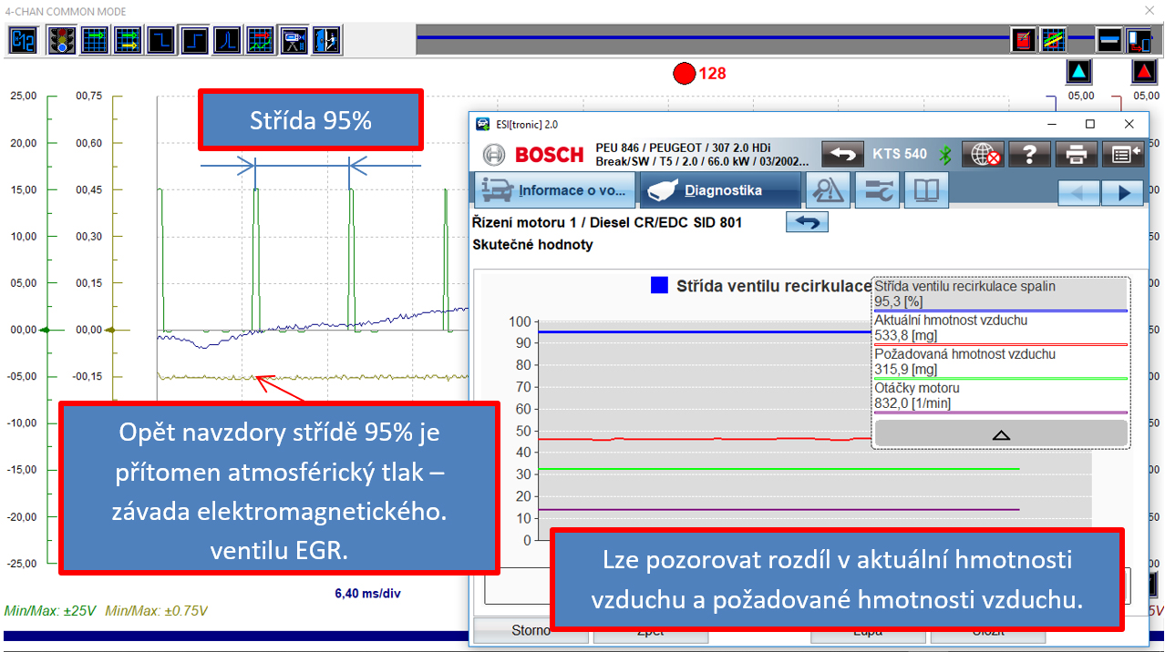Image resolution: width=1165 pixels, height=652 pixels.
Task: Select Požadovaná hmotnost vzduchu legend entry
Action: click(x=1000, y=362)
